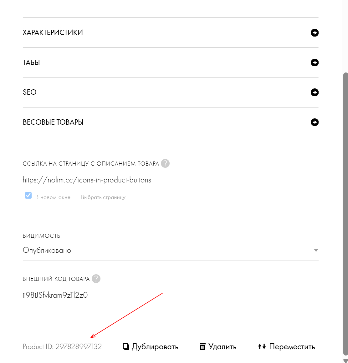Click the trash can icon
The width and height of the screenshot is (348, 363).
click(x=202, y=346)
